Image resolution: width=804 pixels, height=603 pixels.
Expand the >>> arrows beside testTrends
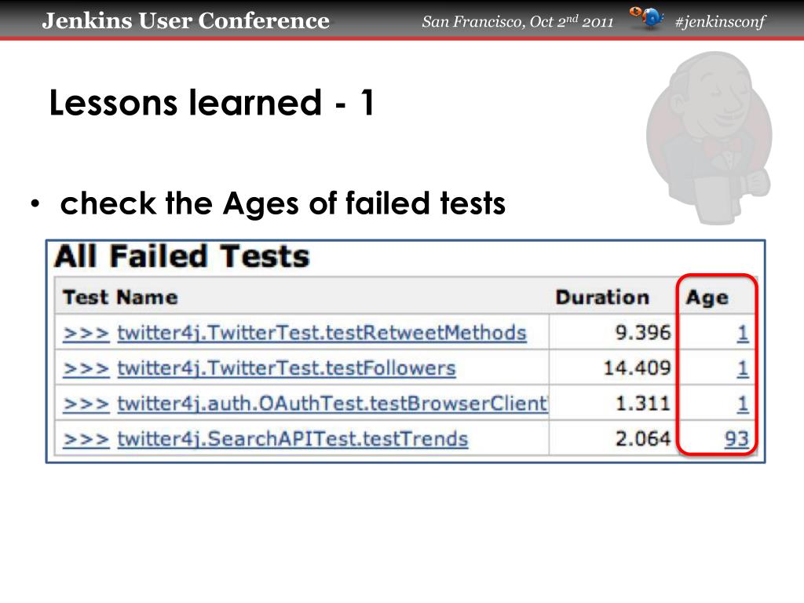pos(86,440)
